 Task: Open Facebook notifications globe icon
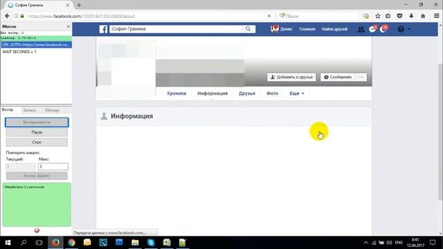pos(383,29)
